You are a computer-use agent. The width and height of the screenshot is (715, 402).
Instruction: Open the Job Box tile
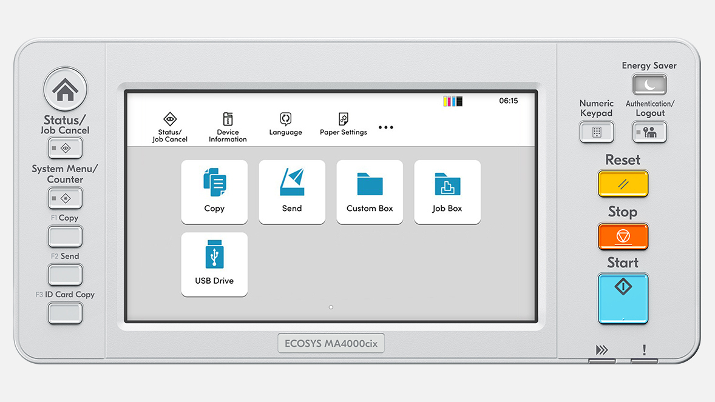tap(447, 192)
